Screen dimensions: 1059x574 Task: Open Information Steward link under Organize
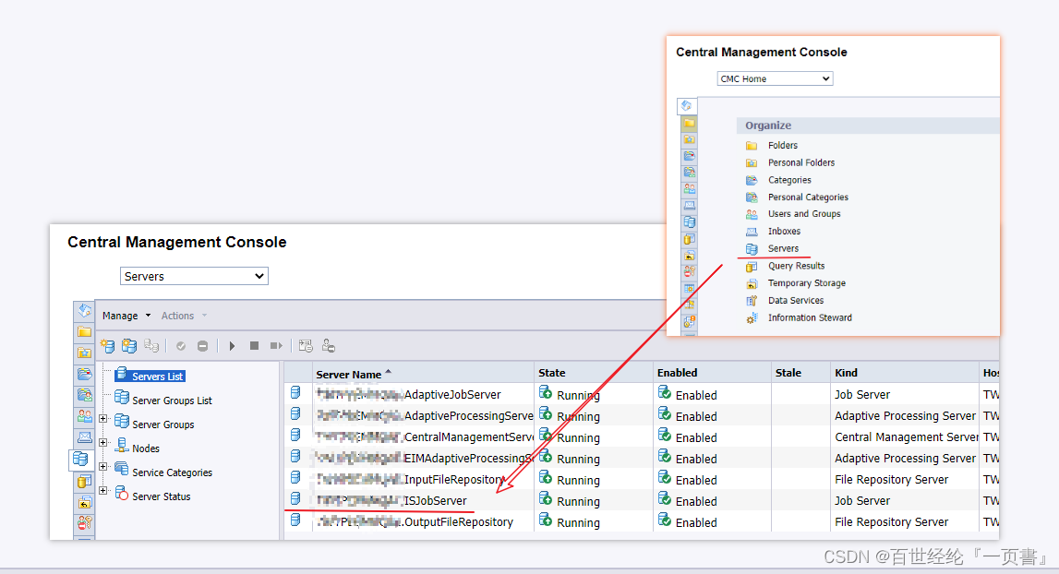click(x=810, y=317)
